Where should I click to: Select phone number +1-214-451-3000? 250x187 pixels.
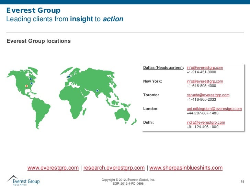pos(201,72)
